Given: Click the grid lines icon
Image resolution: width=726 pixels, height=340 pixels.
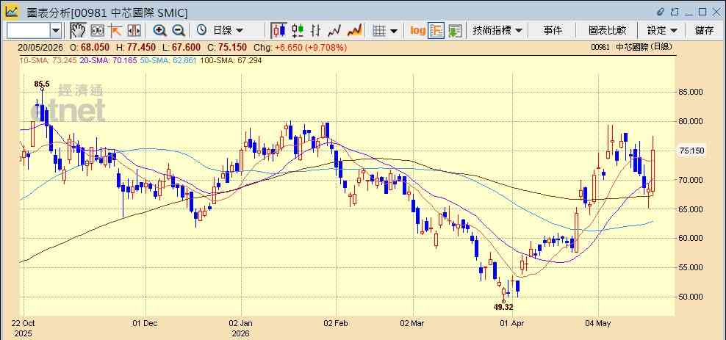Looking at the screenshot, I should 379,31.
